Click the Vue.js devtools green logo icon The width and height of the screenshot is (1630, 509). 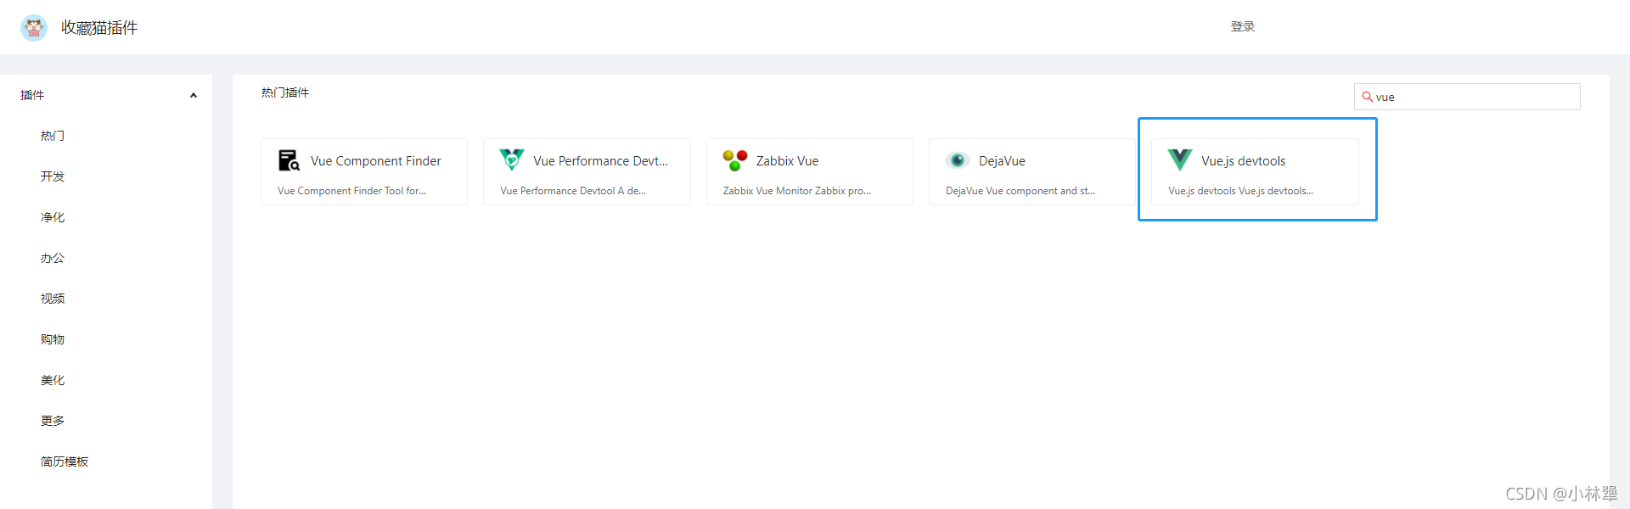[1180, 159]
